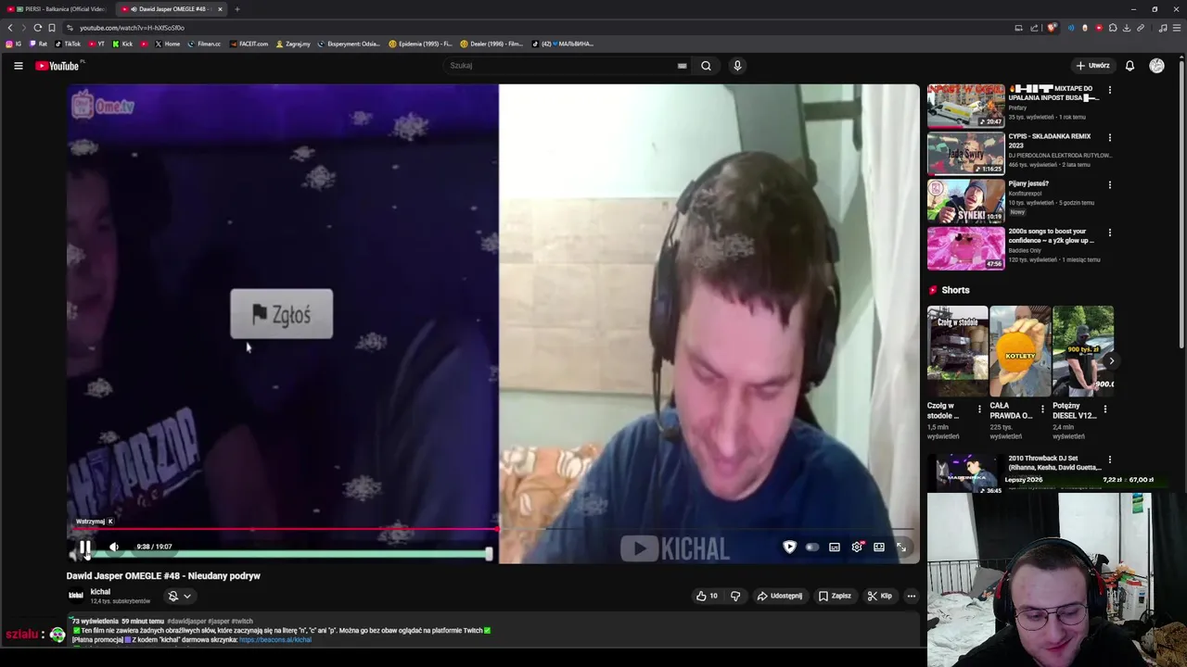Open the Brave Shields lion icon
Viewport: 1187px width, 667px height.
tap(1052, 28)
